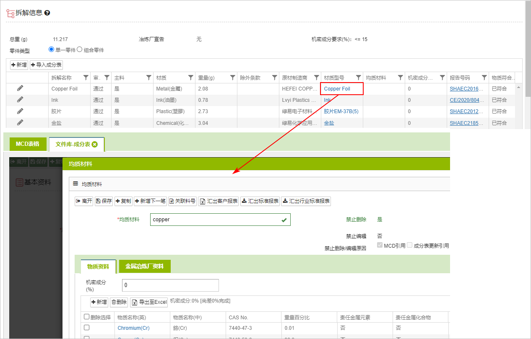Click the 汇出行业标准报表 button
Viewport: 531px width, 339px height.
coord(306,201)
